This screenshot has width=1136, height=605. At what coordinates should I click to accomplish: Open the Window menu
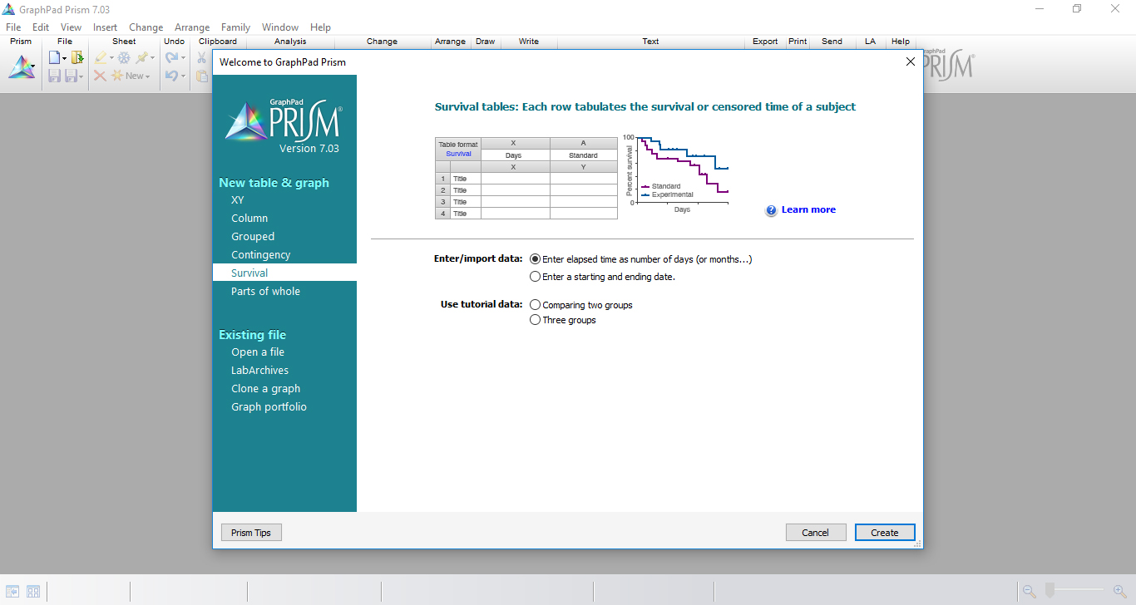(x=280, y=27)
